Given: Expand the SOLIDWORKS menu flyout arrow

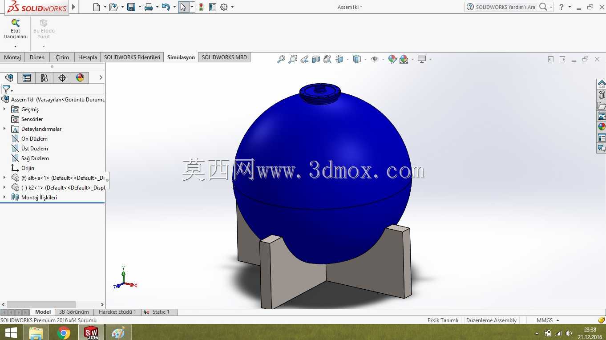Looking at the screenshot, I should (74, 7).
